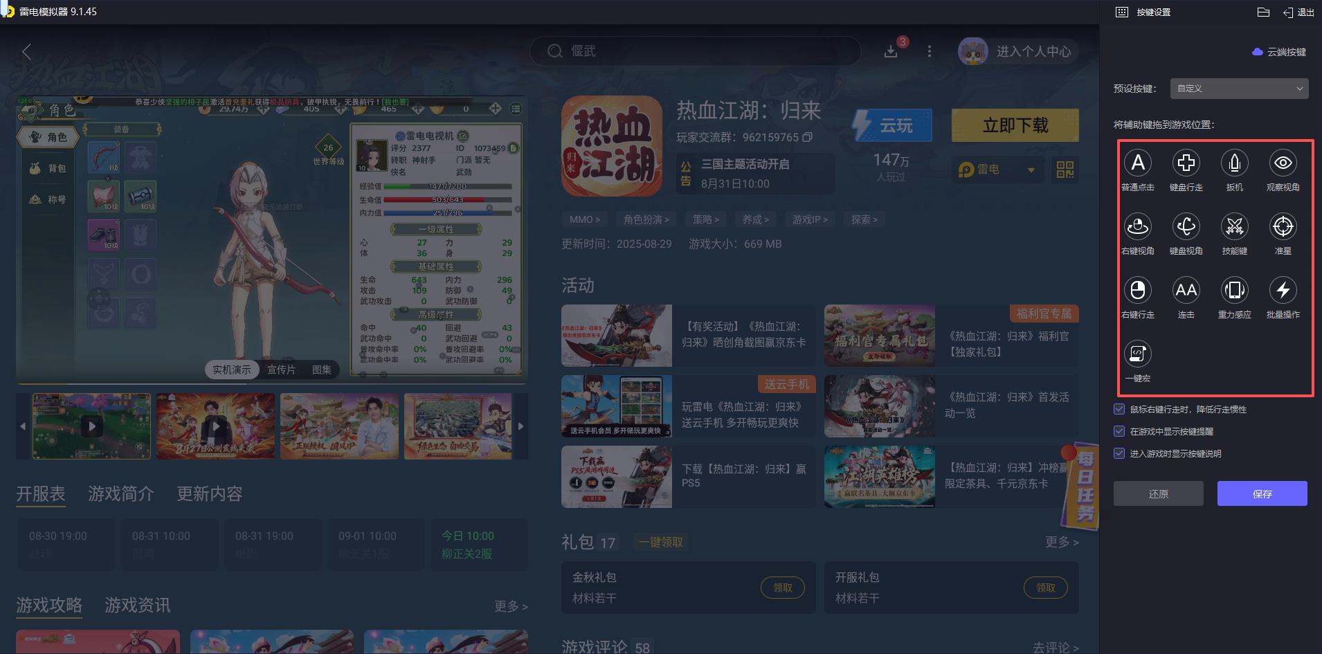The width and height of the screenshot is (1322, 654).
Task: Show next screenshot thumbnails arrow
Action: pyautogui.click(x=521, y=426)
